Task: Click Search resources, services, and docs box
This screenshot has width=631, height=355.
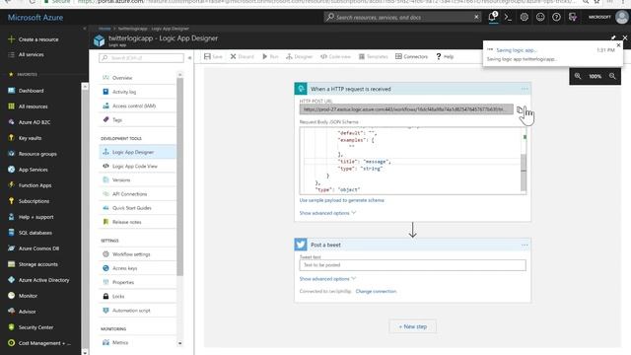Action: tap(402, 18)
